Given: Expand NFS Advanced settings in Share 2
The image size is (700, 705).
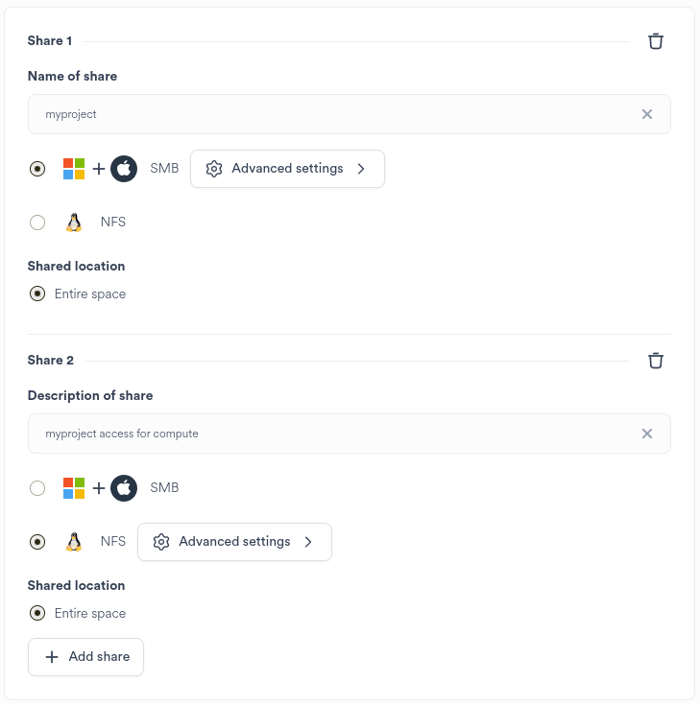Looking at the screenshot, I should [234, 542].
